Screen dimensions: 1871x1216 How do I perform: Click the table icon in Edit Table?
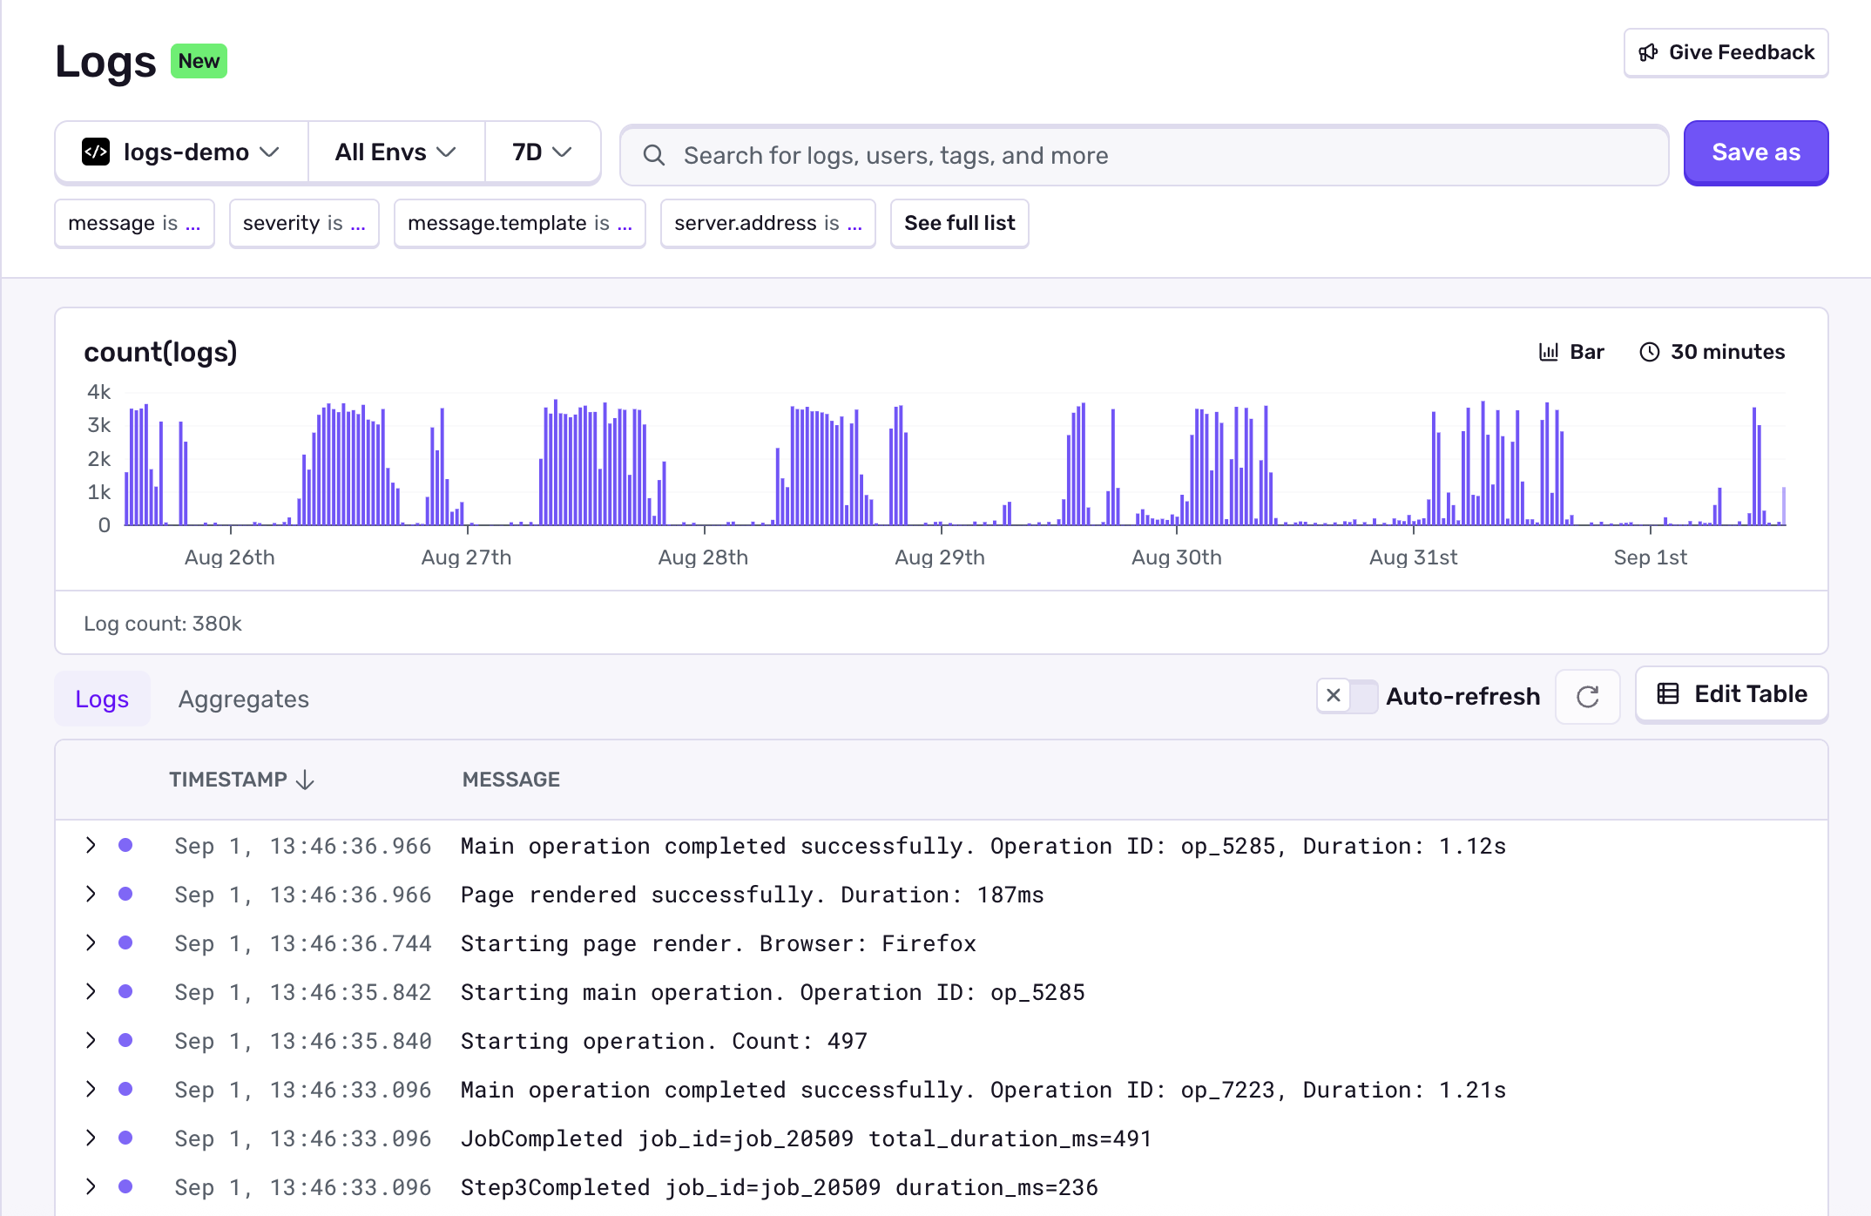[x=1668, y=693]
